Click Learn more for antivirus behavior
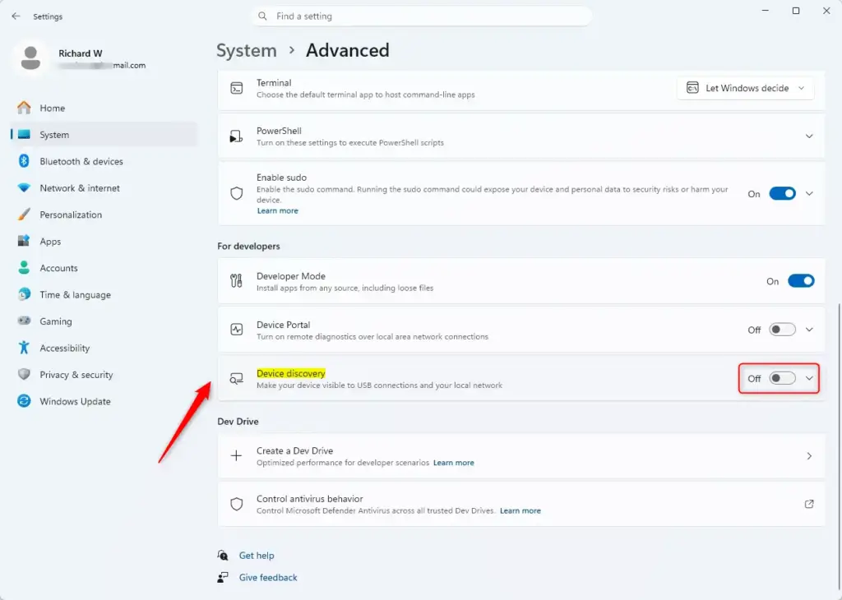Image resolution: width=842 pixels, height=600 pixels. click(x=520, y=511)
